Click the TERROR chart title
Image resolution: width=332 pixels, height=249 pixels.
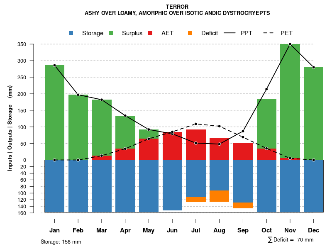click(177, 7)
